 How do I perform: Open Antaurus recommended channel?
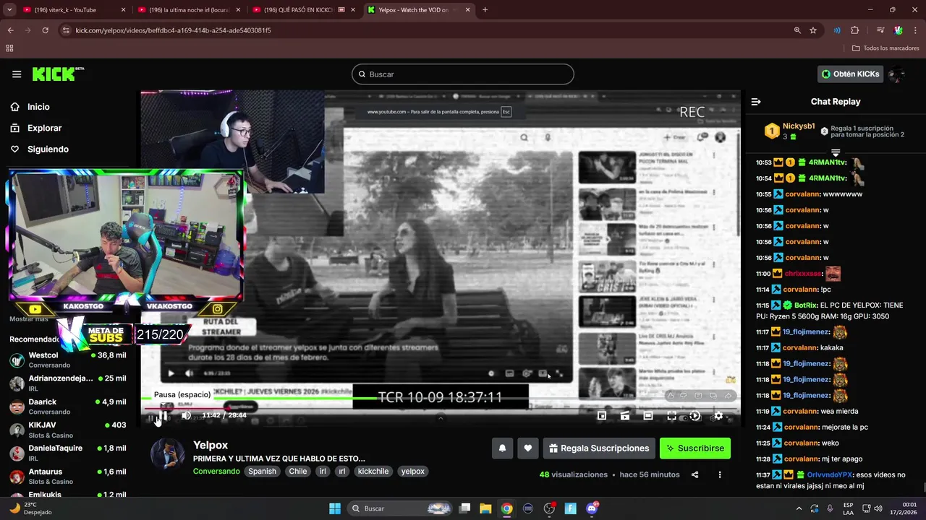point(68,476)
